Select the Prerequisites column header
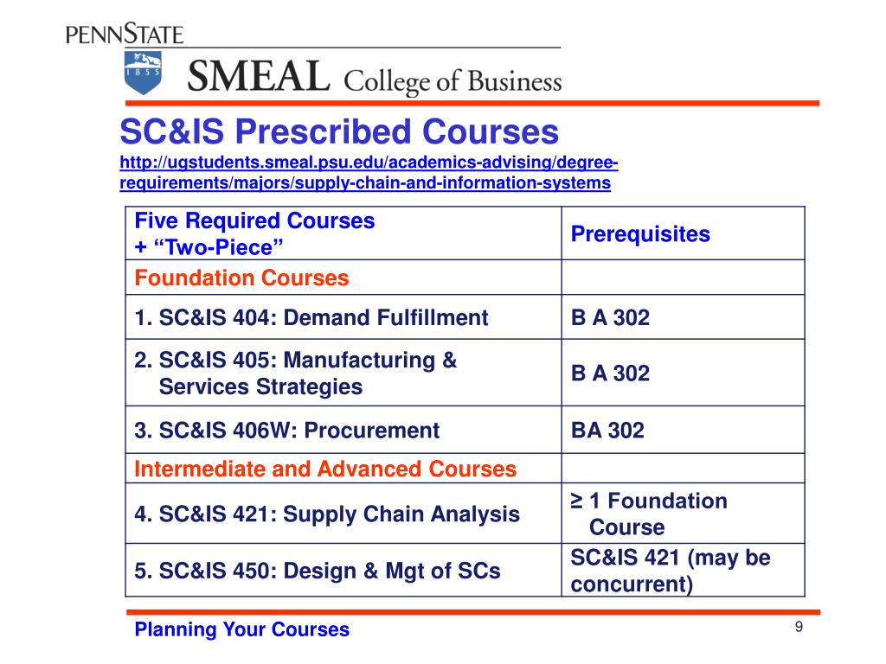 [x=640, y=234]
